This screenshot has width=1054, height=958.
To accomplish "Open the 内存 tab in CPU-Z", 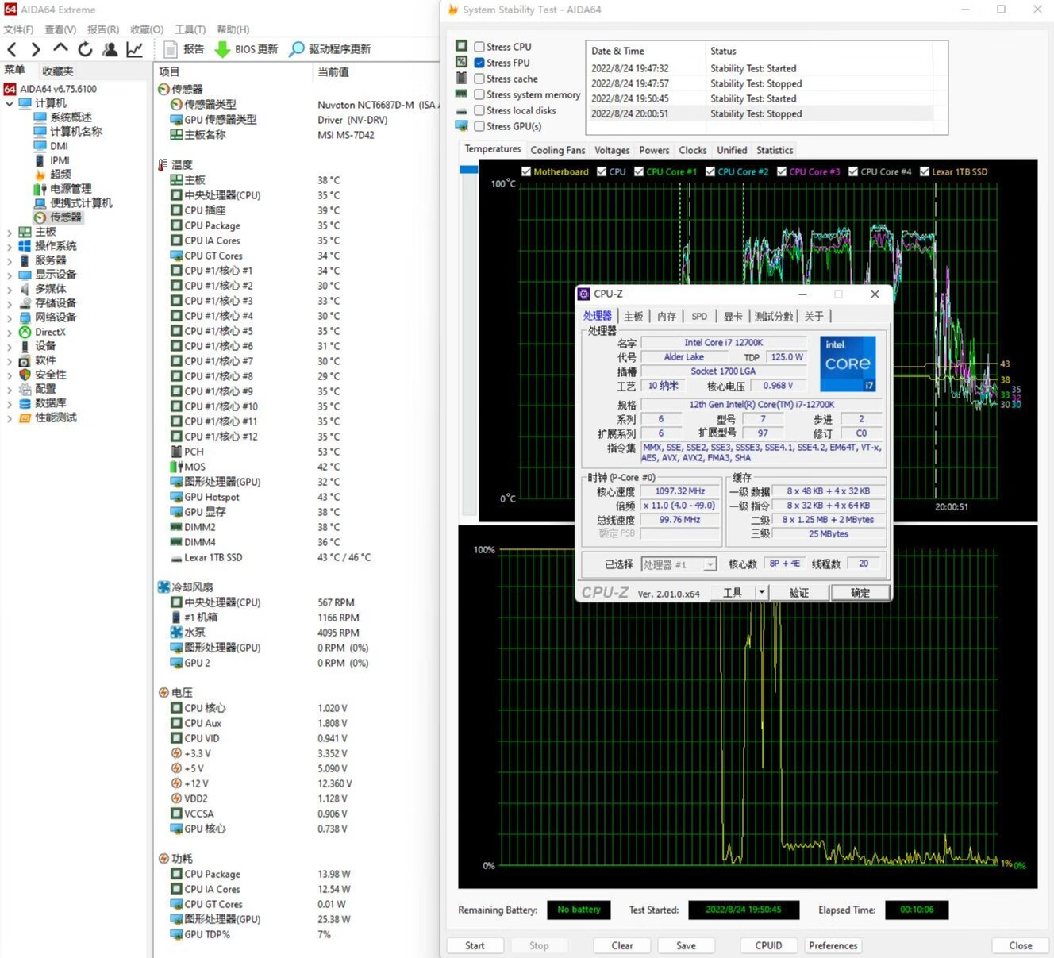I will click(666, 316).
